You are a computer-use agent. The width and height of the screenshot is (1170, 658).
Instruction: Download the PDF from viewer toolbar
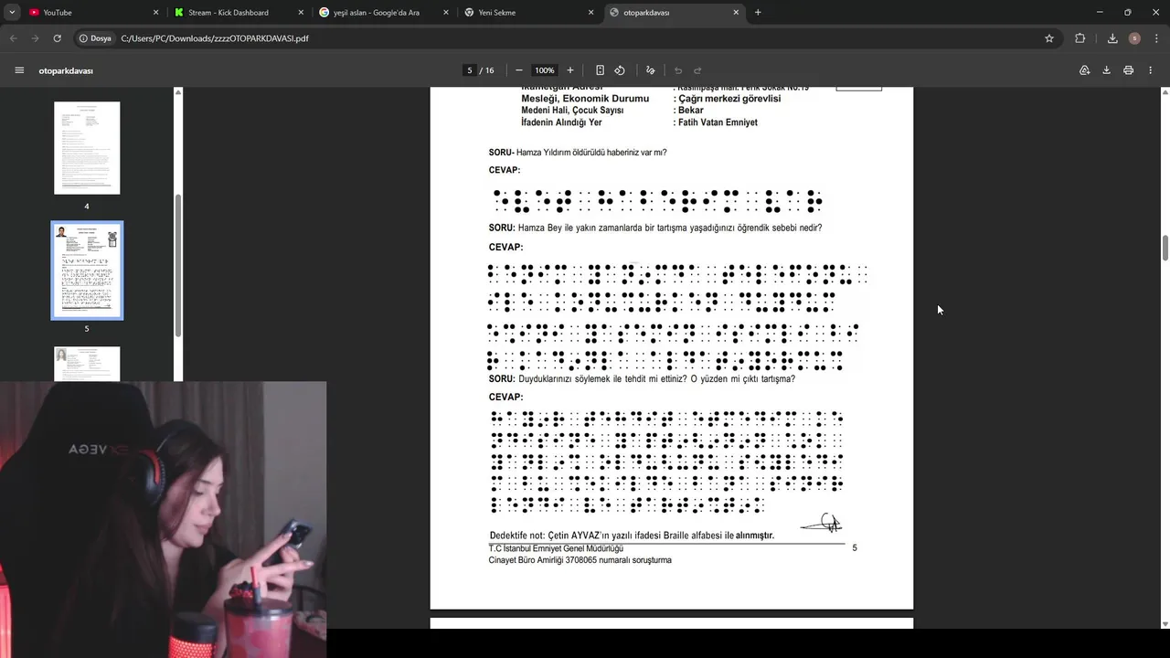tap(1106, 70)
